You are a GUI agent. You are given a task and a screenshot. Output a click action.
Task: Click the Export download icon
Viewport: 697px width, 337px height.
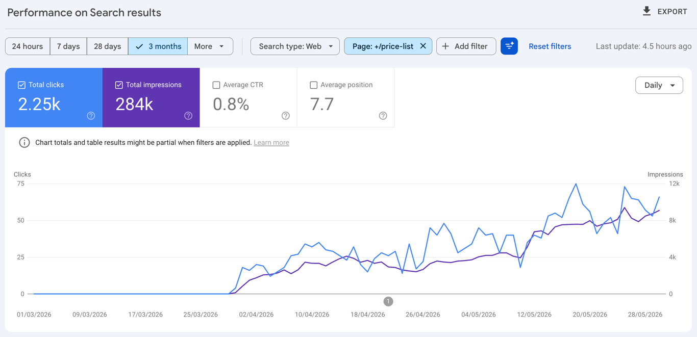coord(646,11)
